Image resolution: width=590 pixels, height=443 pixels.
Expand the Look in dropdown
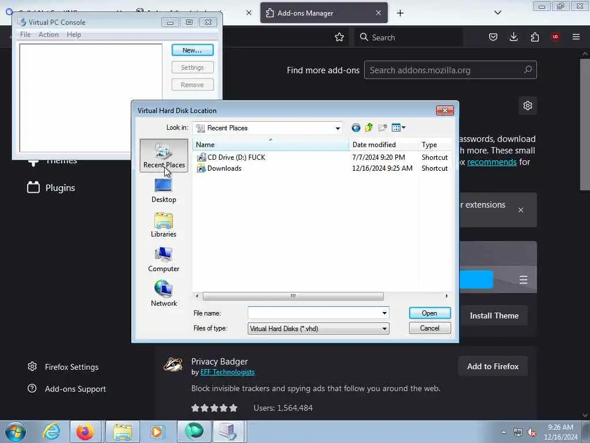(x=338, y=129)
